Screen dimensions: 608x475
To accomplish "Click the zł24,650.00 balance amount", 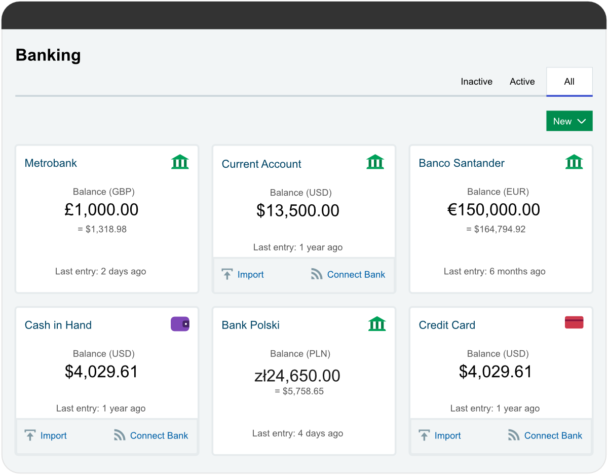I will tap(297, 376).
